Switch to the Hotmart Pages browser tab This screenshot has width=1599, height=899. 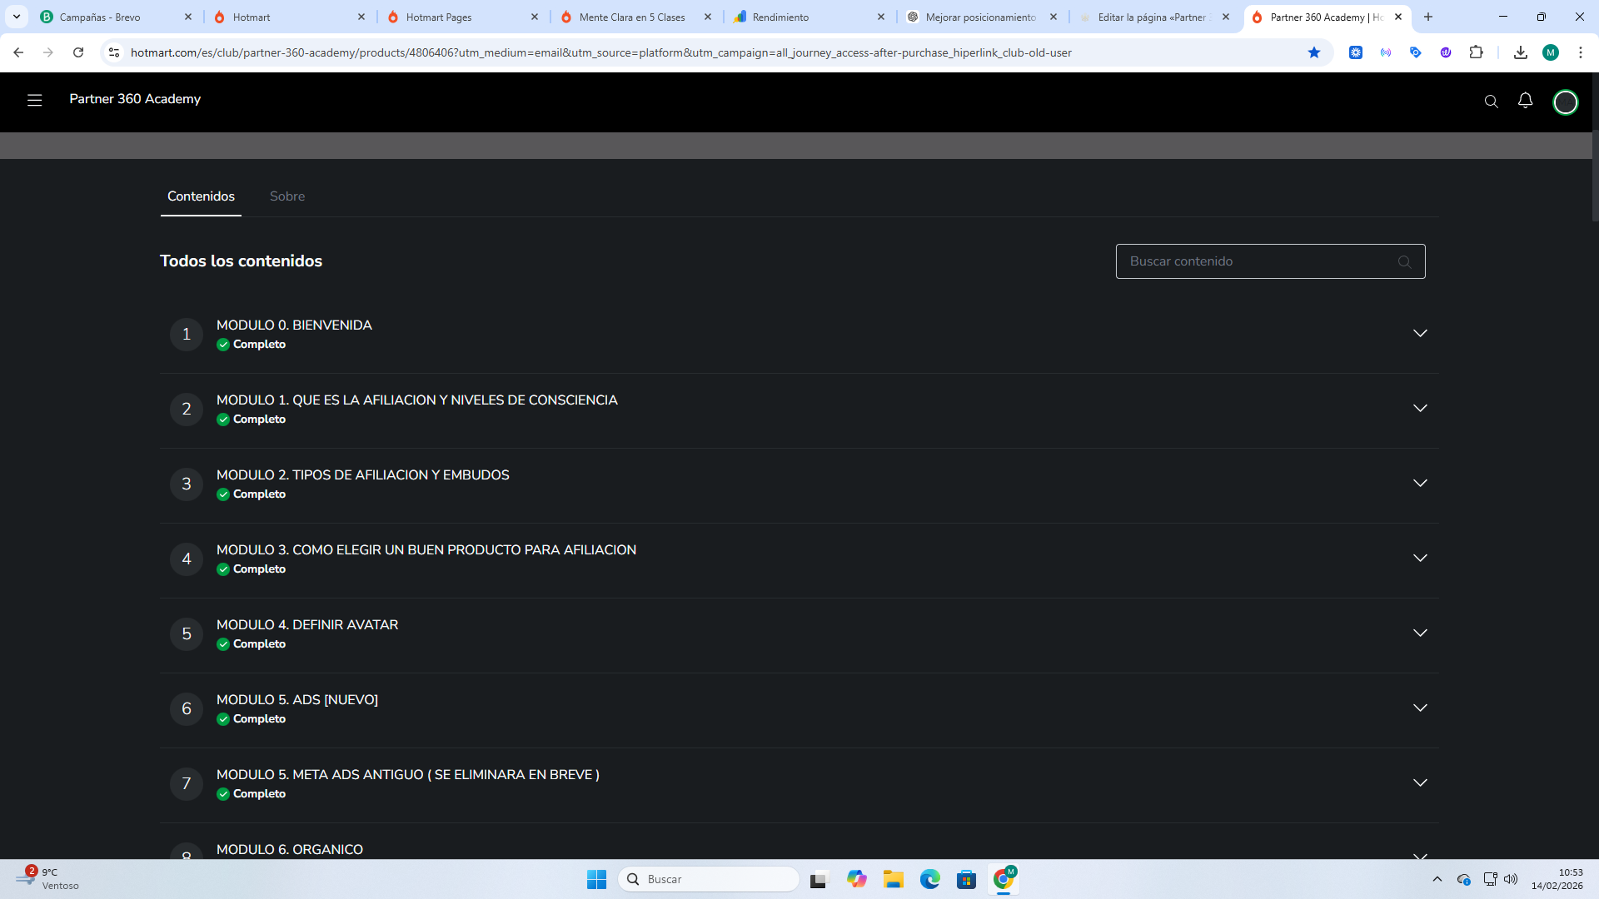coord(439,17)
